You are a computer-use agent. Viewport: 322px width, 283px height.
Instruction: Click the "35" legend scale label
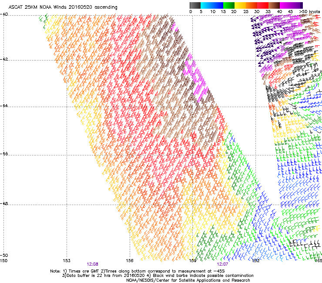click(268, 12)
